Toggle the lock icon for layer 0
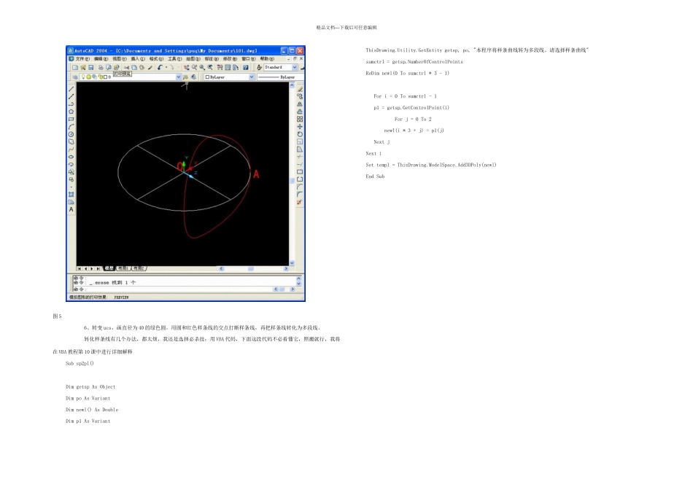The image size is (693, 490). tap(101, 77)
